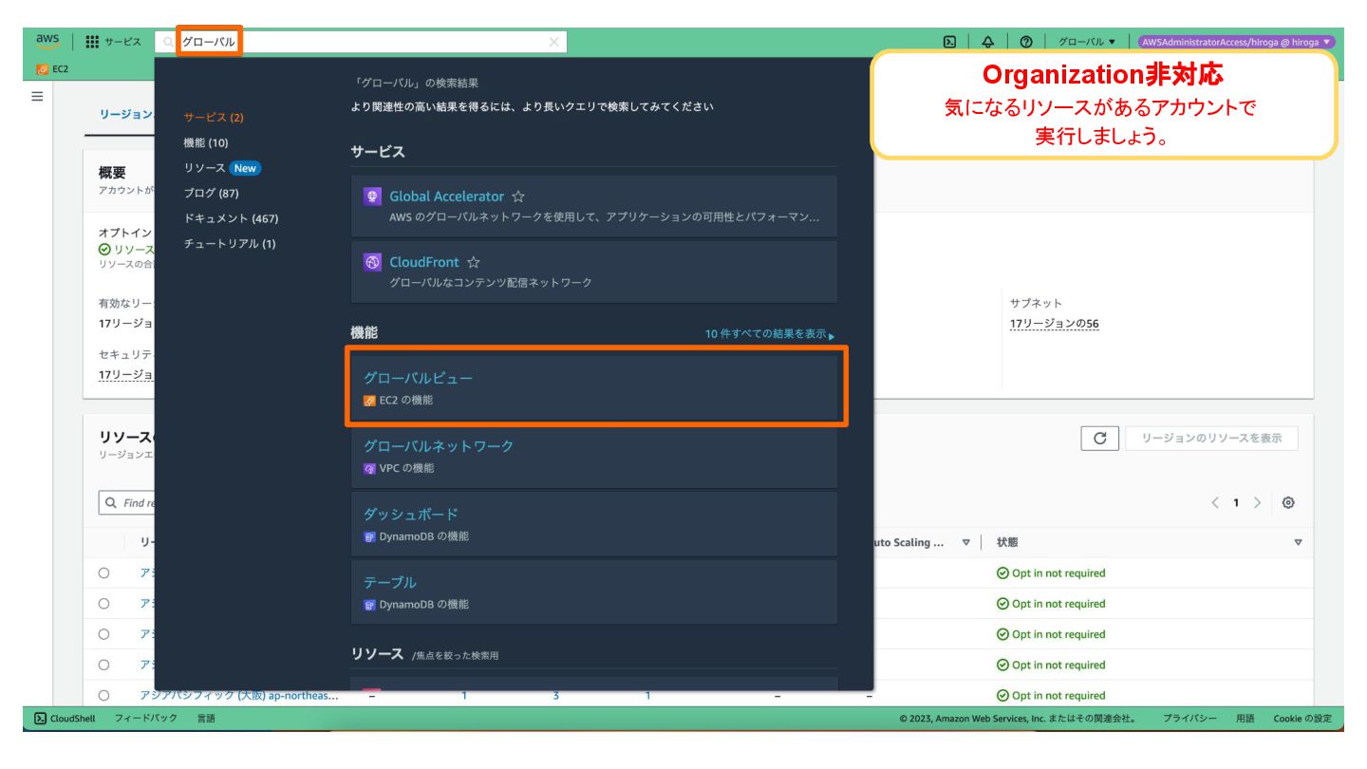Image resolution: width=1367 pixels, height=769 pixels.
Task: Open CloudFront service result
Action: click(x=424, y=262)
